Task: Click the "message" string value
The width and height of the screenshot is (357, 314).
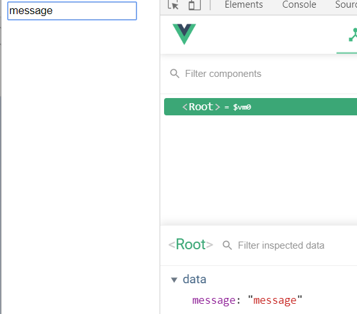Action: [275, 301]
